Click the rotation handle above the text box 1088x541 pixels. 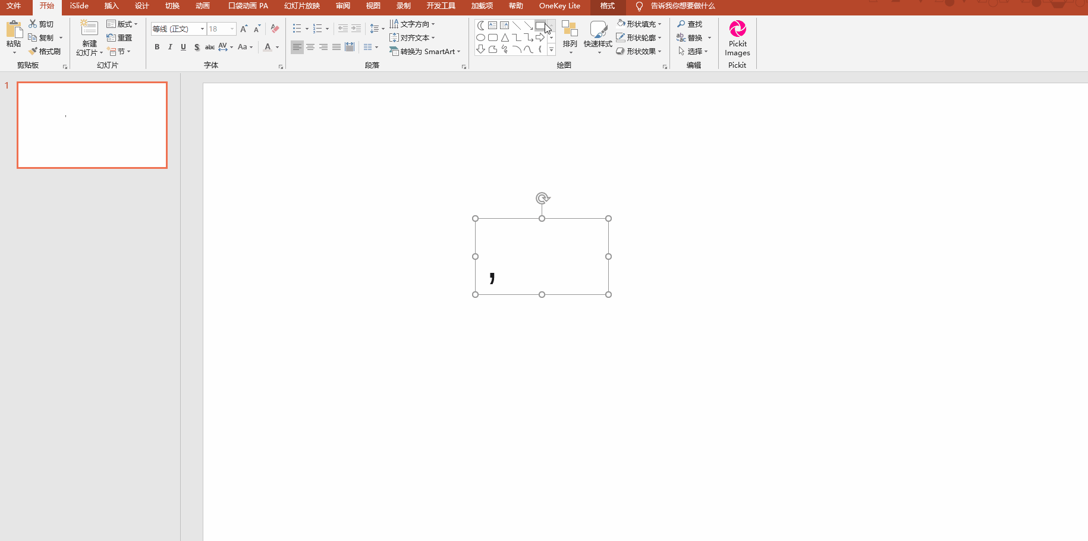542,198
